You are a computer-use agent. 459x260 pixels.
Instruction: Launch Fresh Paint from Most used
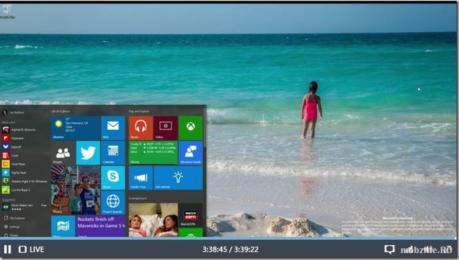(14, 164)
